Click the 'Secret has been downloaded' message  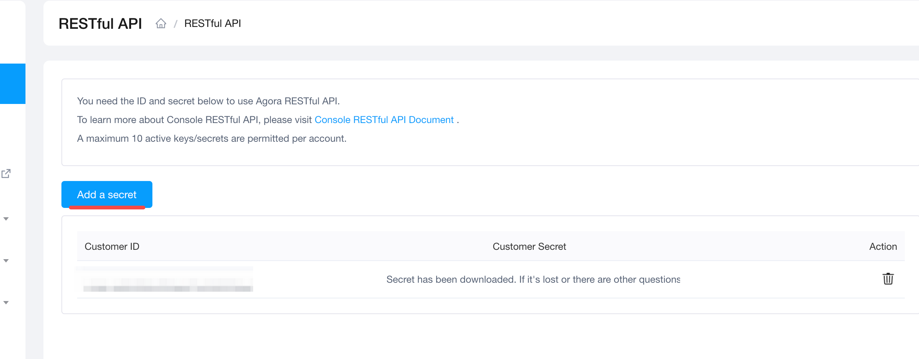533,279
